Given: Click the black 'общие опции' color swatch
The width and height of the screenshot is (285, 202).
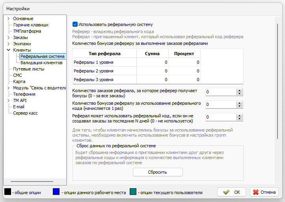Looking at the screenshot, I should [7, 193].
